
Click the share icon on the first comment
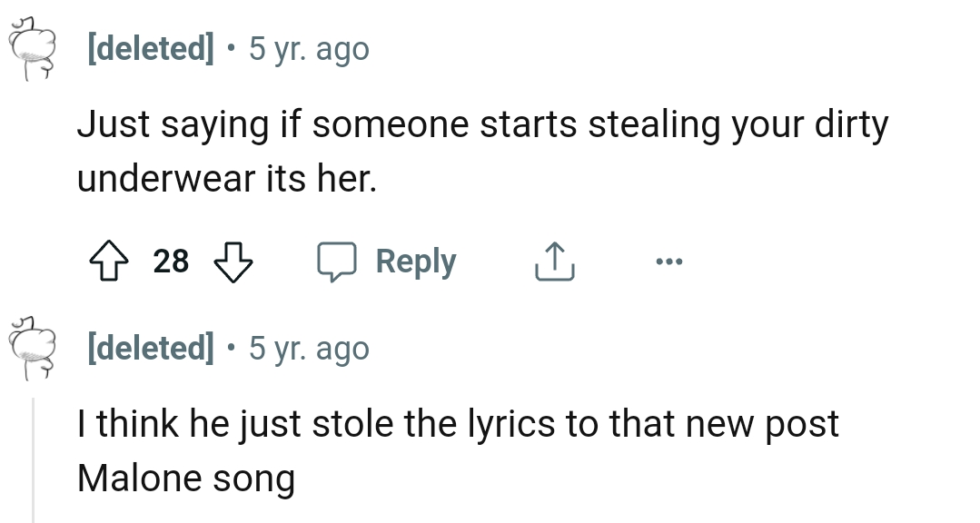click(x=554, y=261)
